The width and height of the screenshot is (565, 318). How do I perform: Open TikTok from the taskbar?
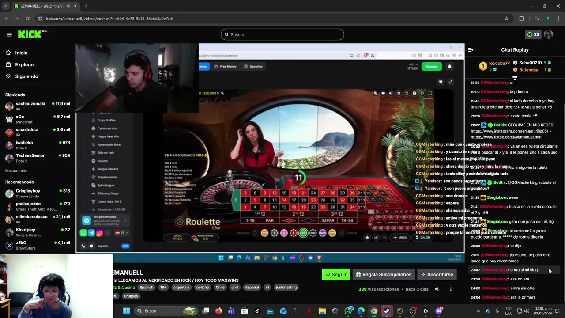tap(257, 311)
